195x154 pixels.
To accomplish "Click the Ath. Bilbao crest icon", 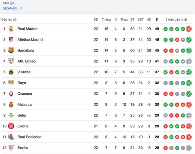I will (x=11, y=61).
